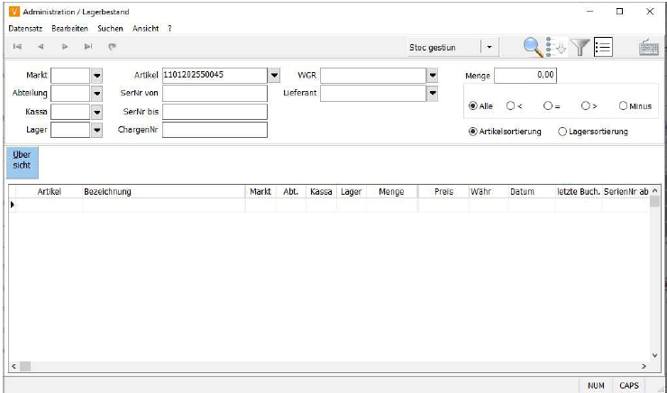667x393 pixels.
Task: Click into the Menge input field
Action: point(525,76)
